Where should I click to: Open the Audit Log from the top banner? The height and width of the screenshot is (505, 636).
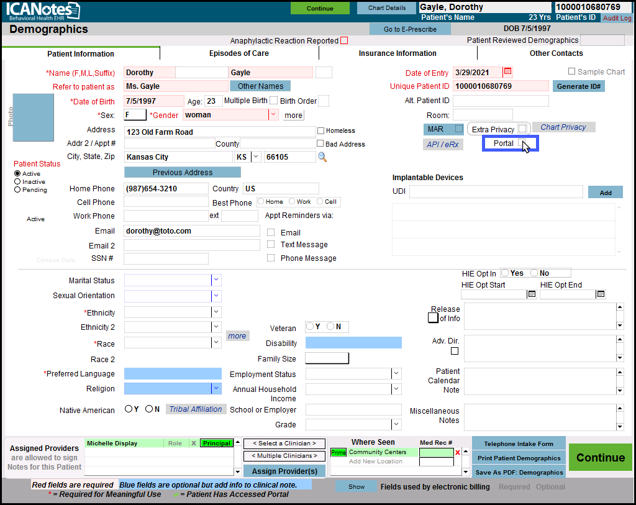point(617,18)
